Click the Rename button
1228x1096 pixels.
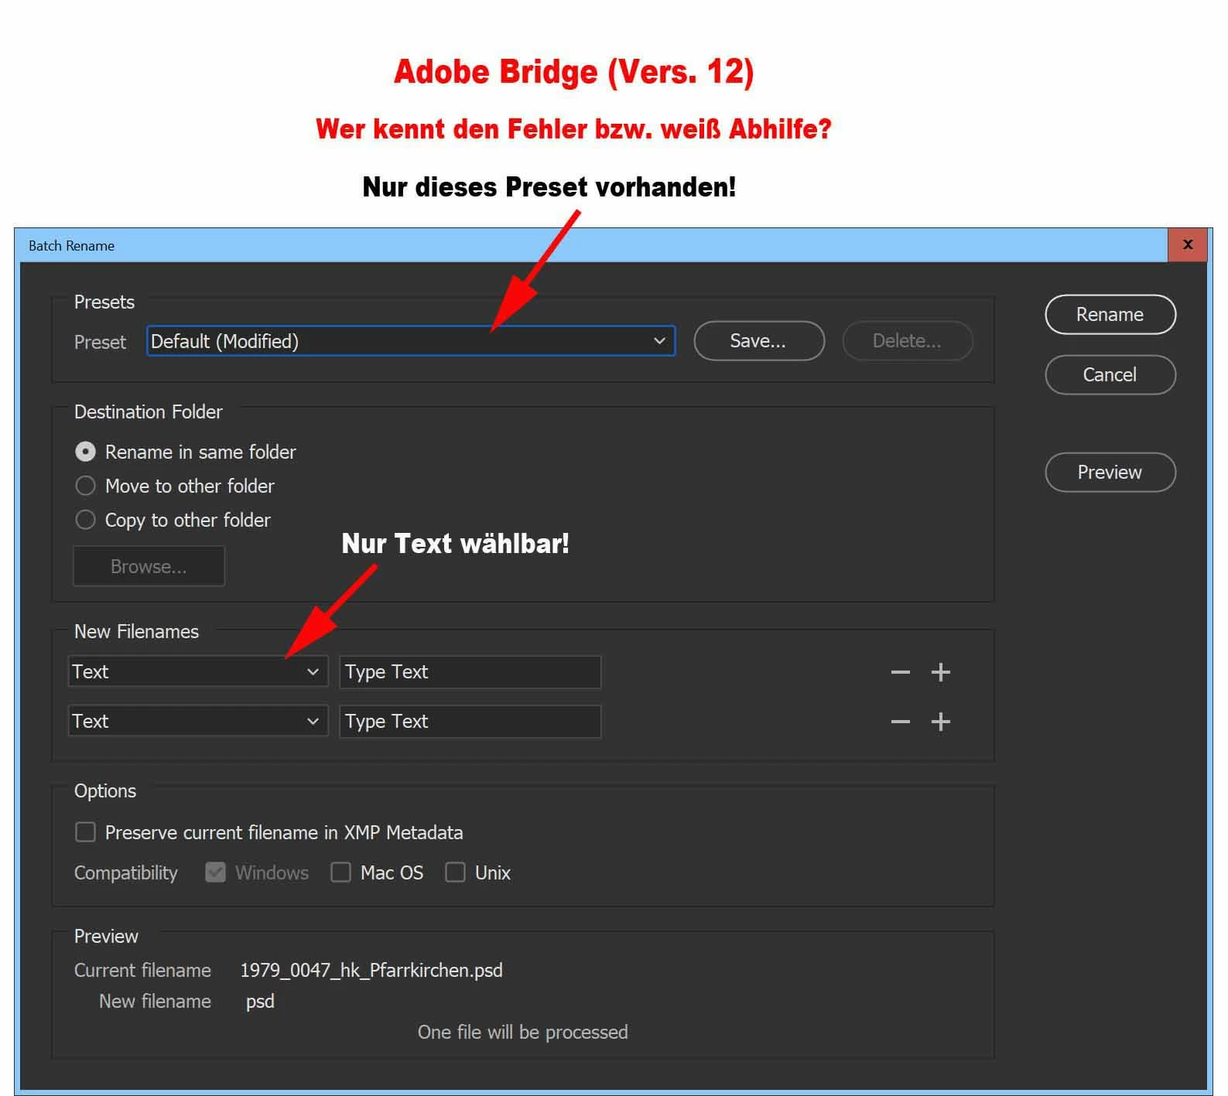[1110, 315]
